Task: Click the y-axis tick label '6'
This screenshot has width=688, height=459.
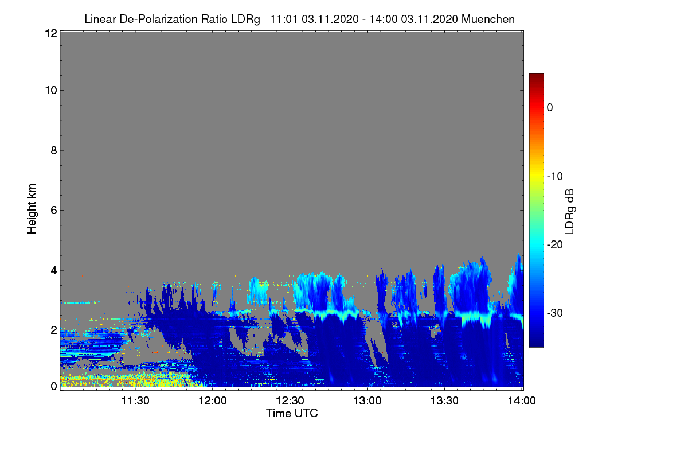Action: coord(54,211)
